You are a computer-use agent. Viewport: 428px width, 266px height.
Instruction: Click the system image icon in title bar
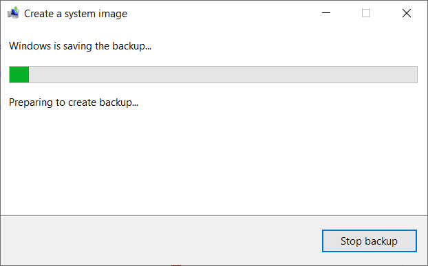pos(13,13)
